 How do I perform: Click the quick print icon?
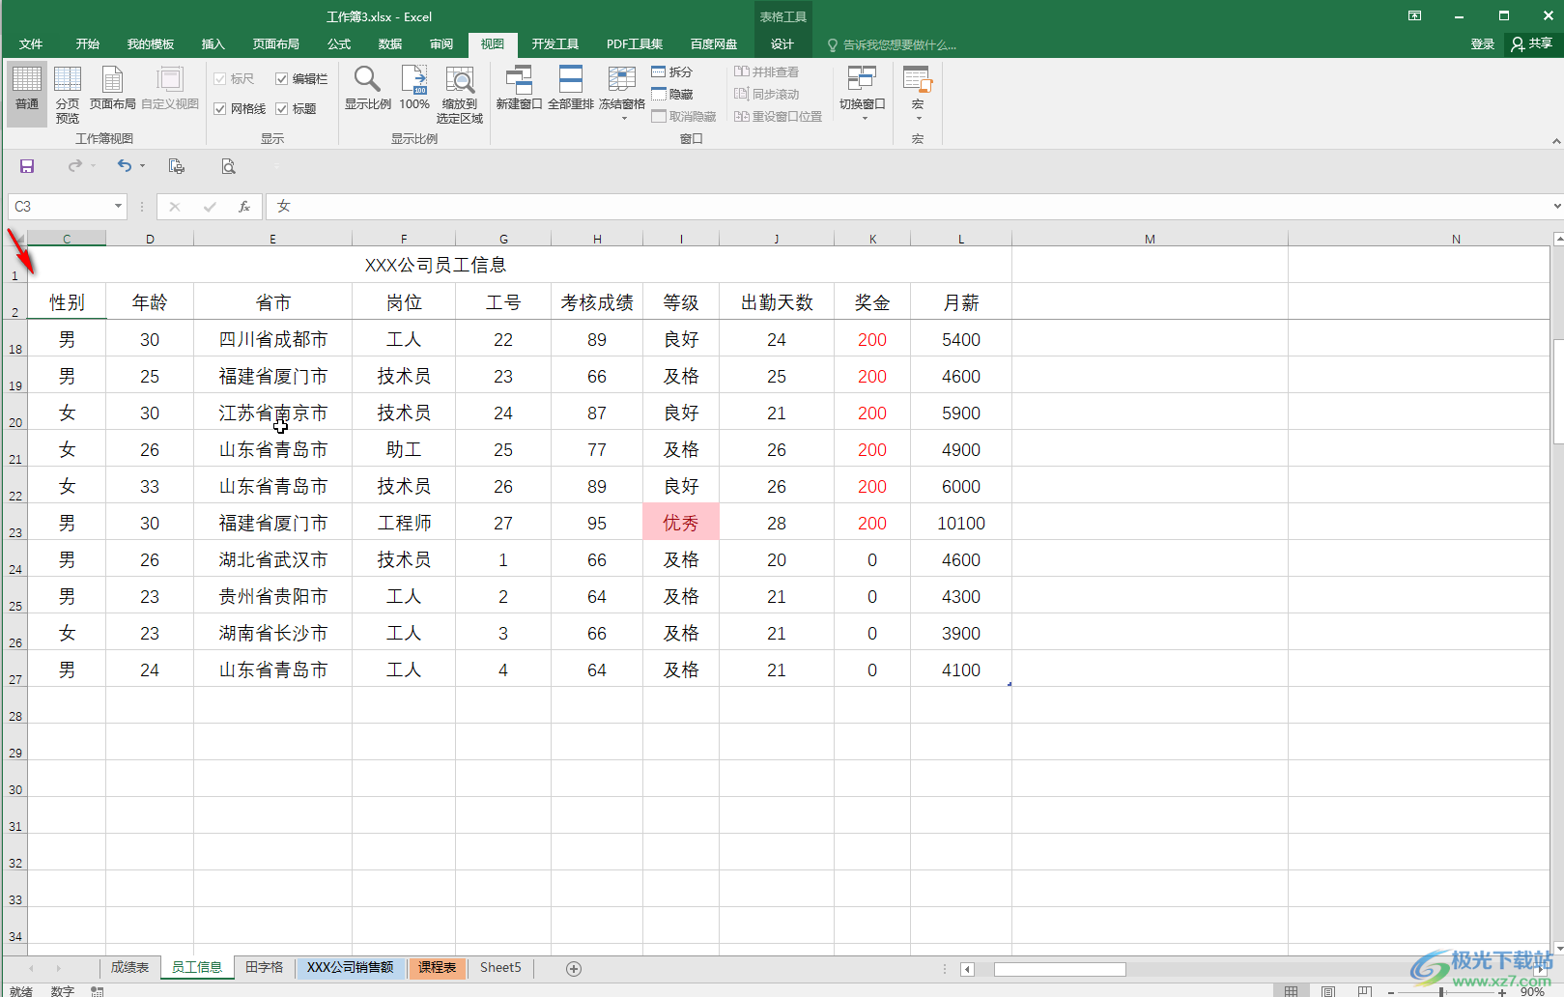coord(176,166)
